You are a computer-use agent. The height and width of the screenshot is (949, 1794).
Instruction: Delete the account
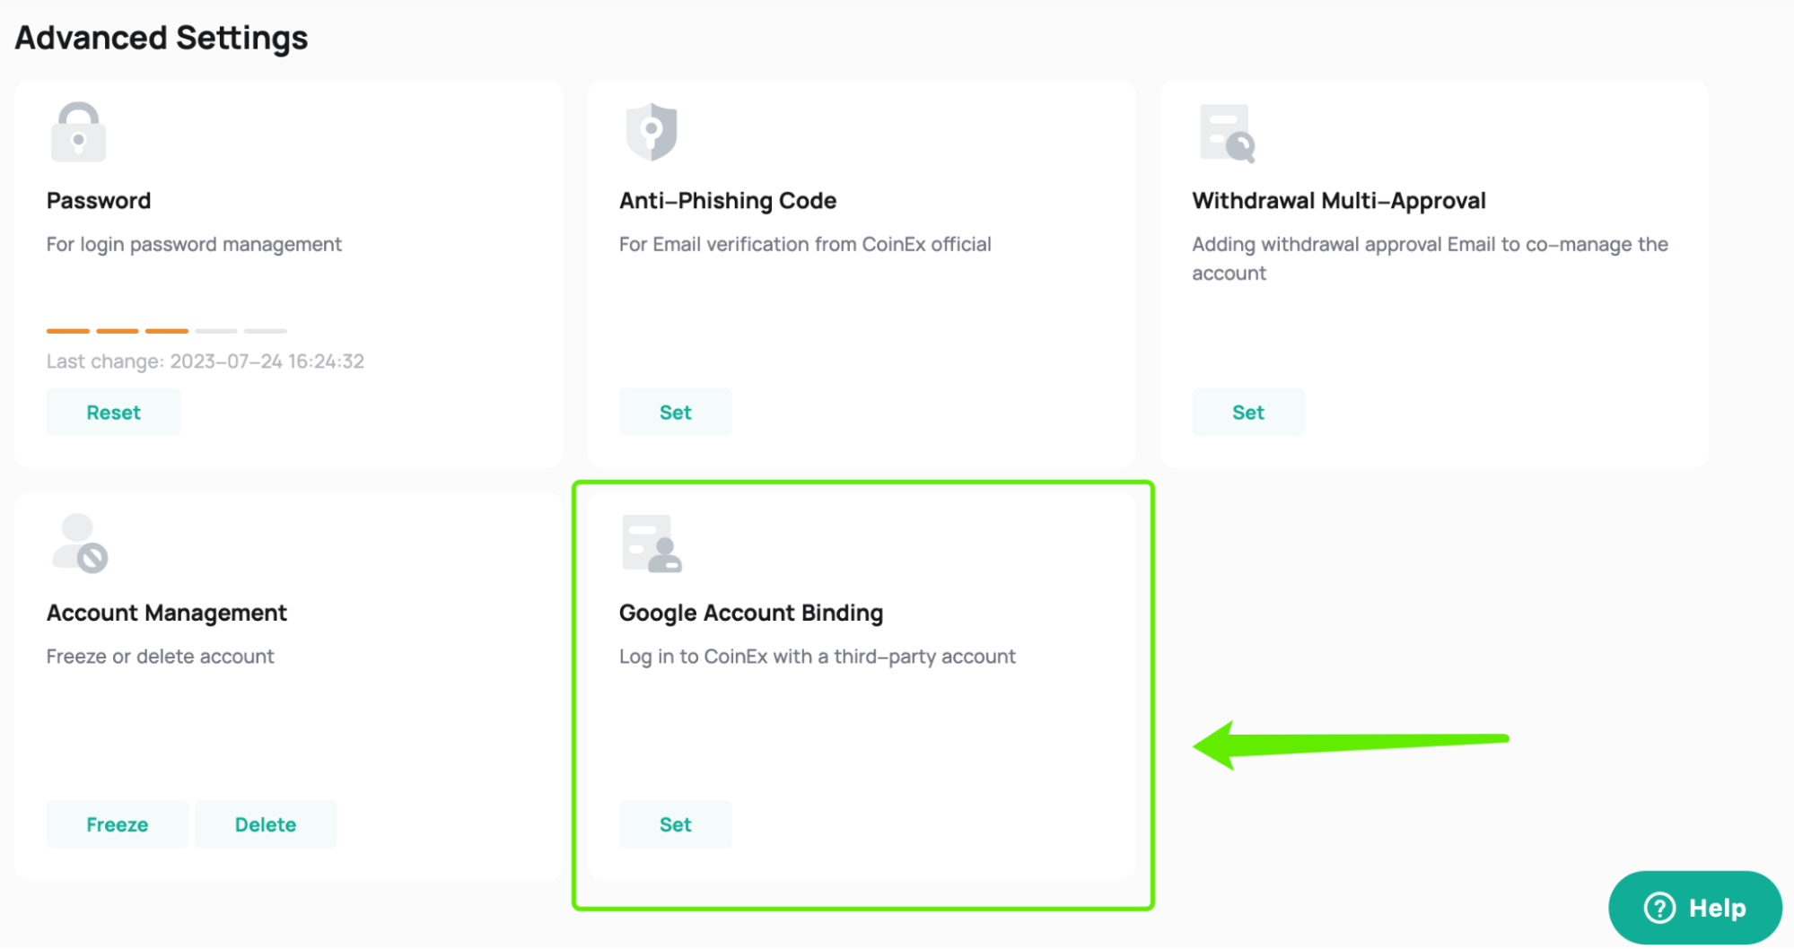point(265,823)
